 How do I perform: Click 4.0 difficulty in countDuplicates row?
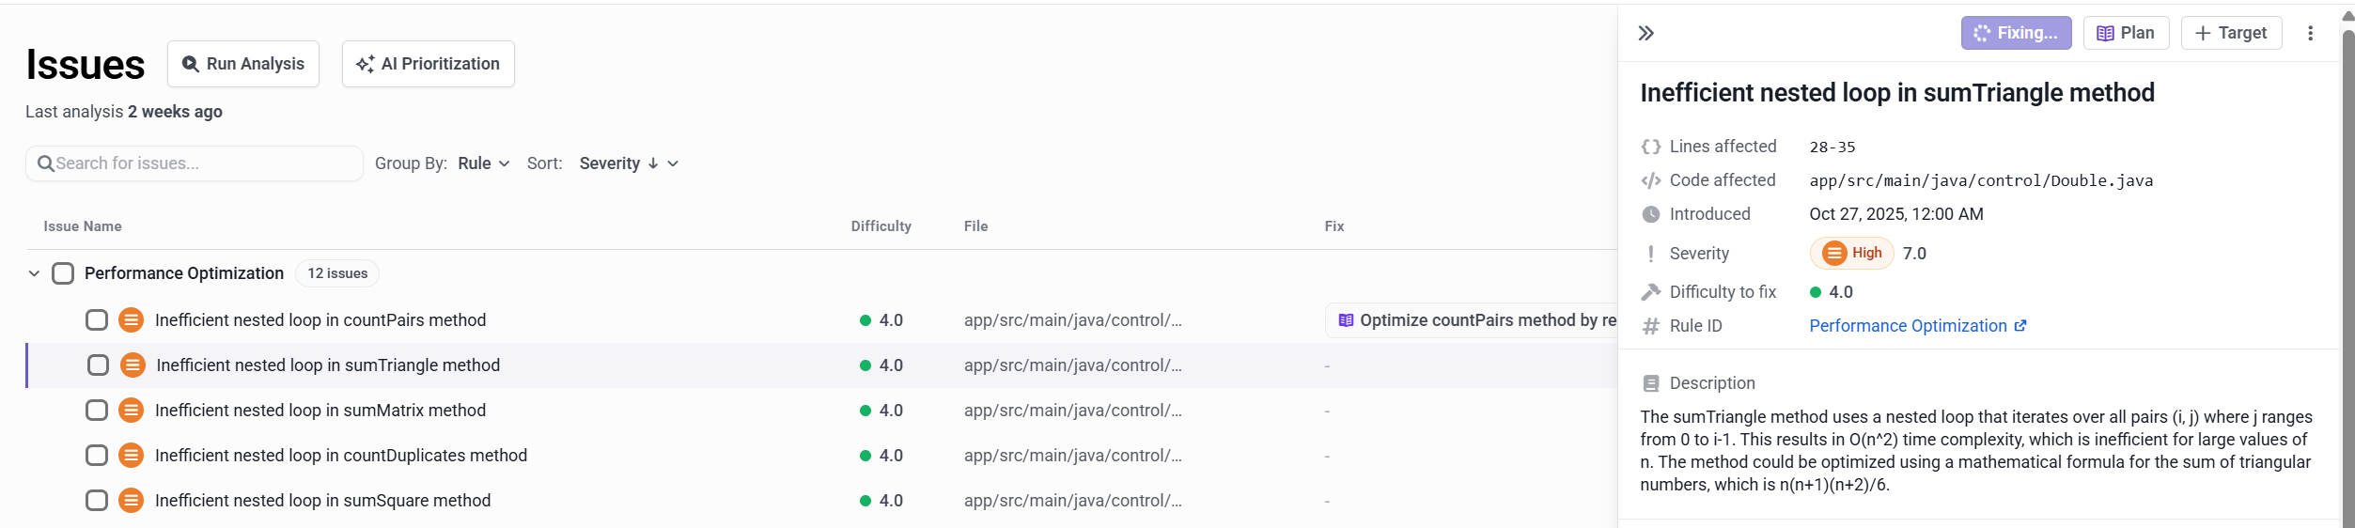click(x=881, y=456)
